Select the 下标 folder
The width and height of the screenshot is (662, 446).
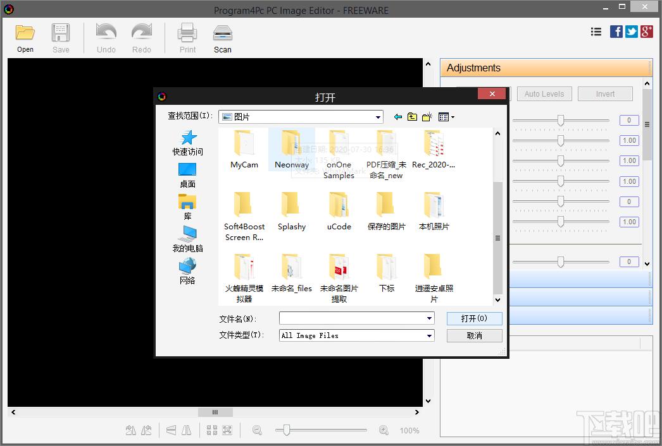point(386,274)
